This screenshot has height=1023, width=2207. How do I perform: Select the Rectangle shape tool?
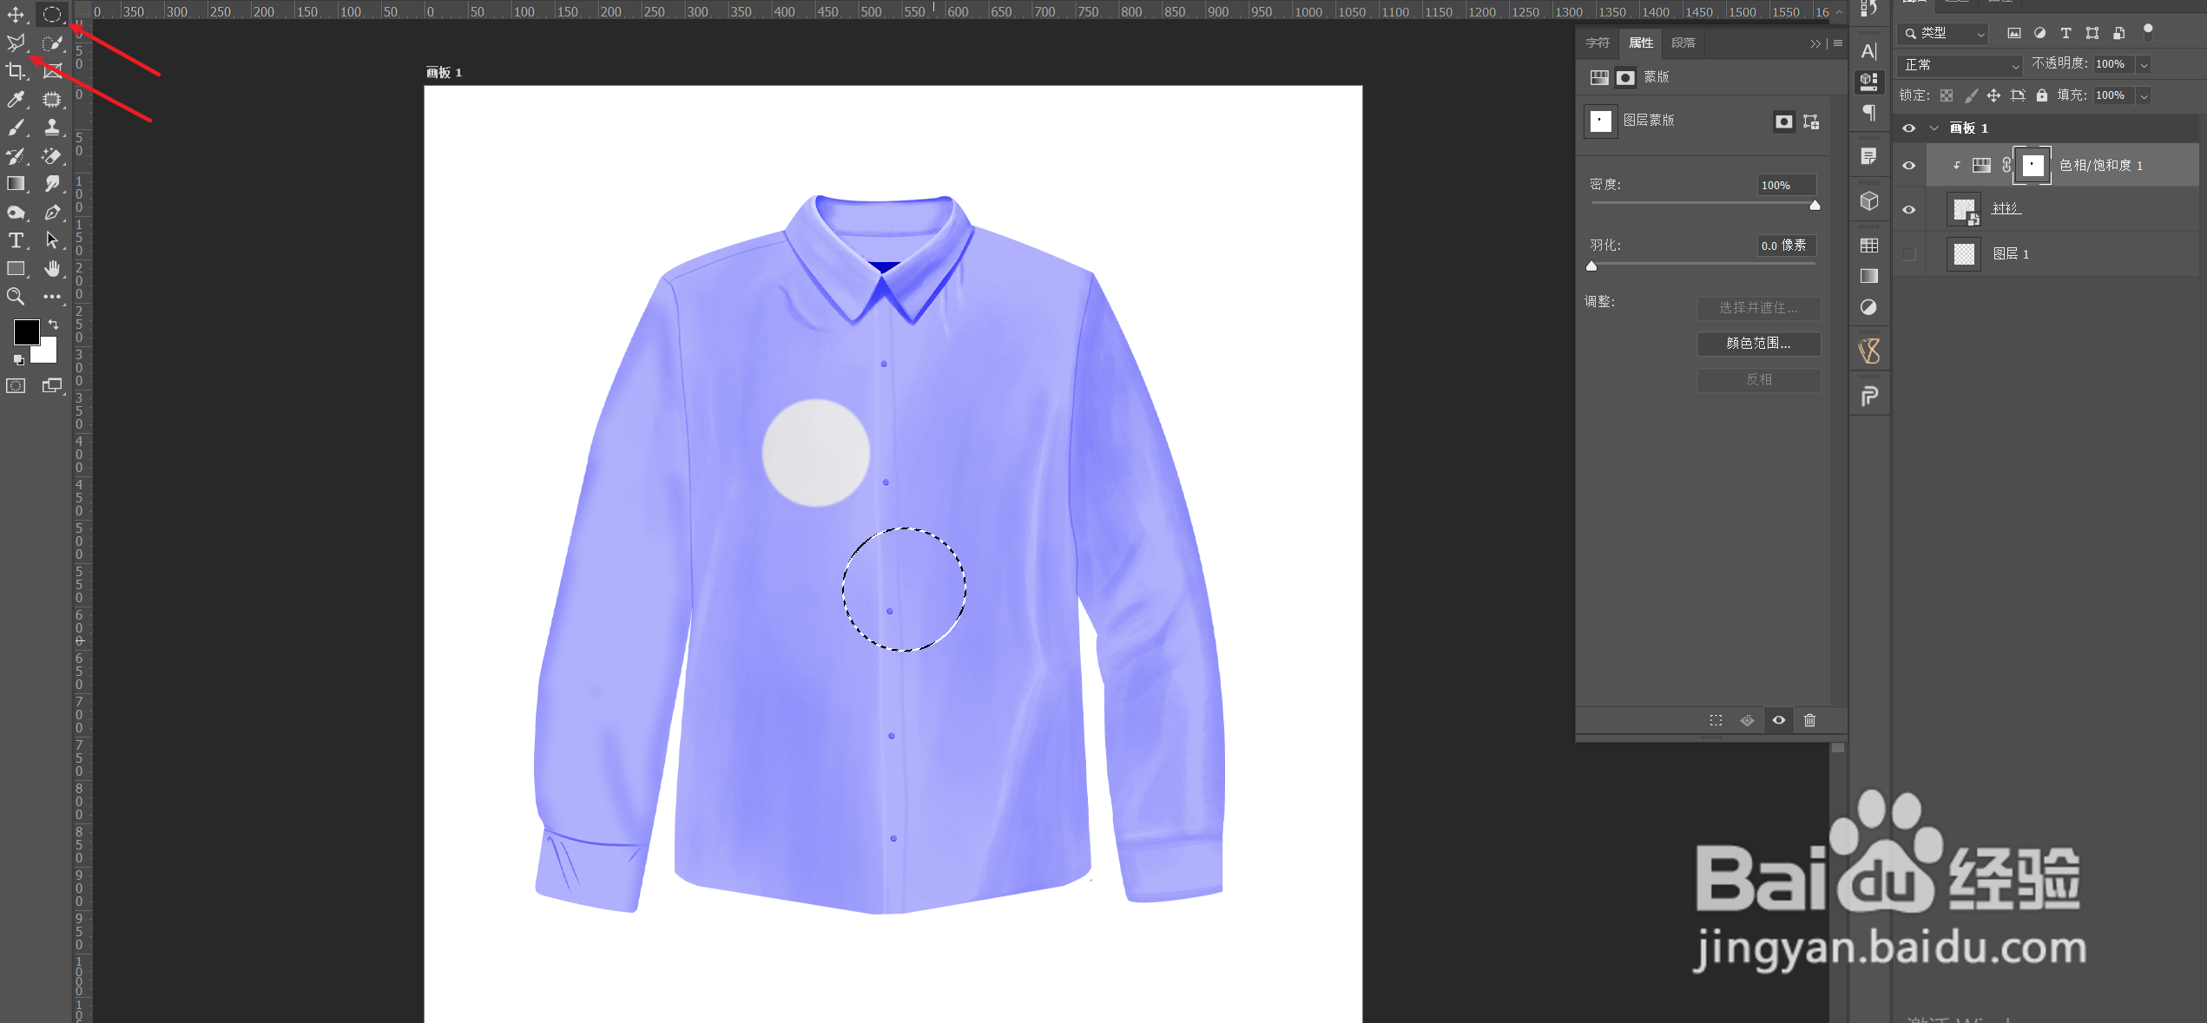[16, 269]
